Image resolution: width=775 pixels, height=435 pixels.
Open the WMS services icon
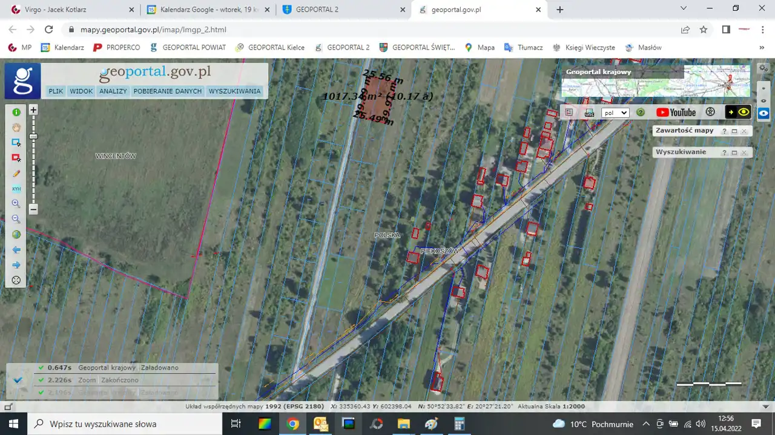(589, 113)
